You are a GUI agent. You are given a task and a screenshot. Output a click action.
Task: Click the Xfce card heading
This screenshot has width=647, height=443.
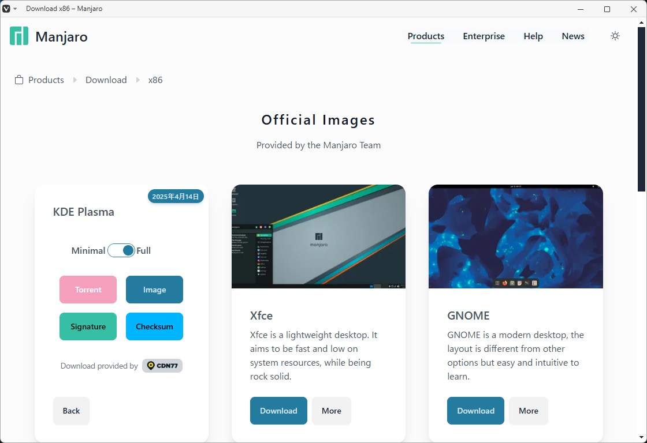click(x=261, y=316)
